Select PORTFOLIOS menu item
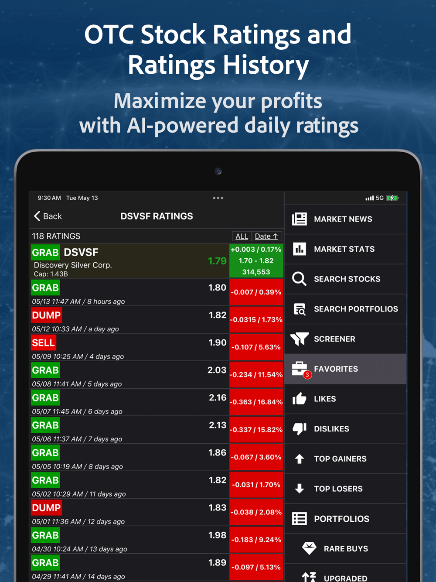 pyautogui.click(x=345, y=519)
